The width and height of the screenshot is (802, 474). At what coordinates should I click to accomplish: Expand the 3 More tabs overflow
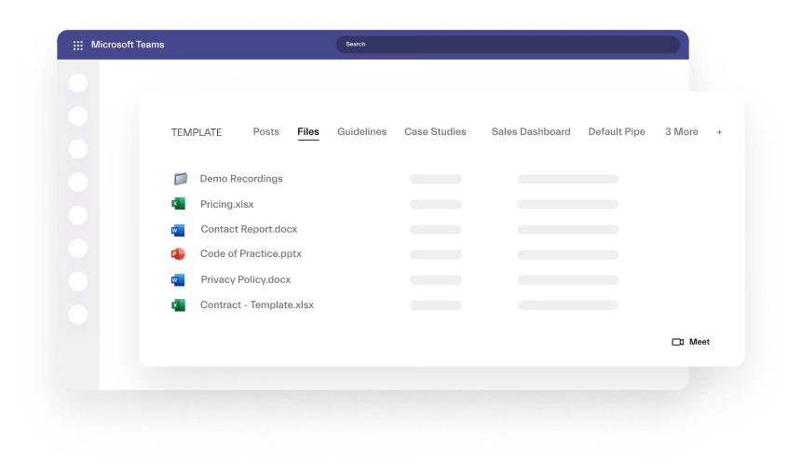681,131
